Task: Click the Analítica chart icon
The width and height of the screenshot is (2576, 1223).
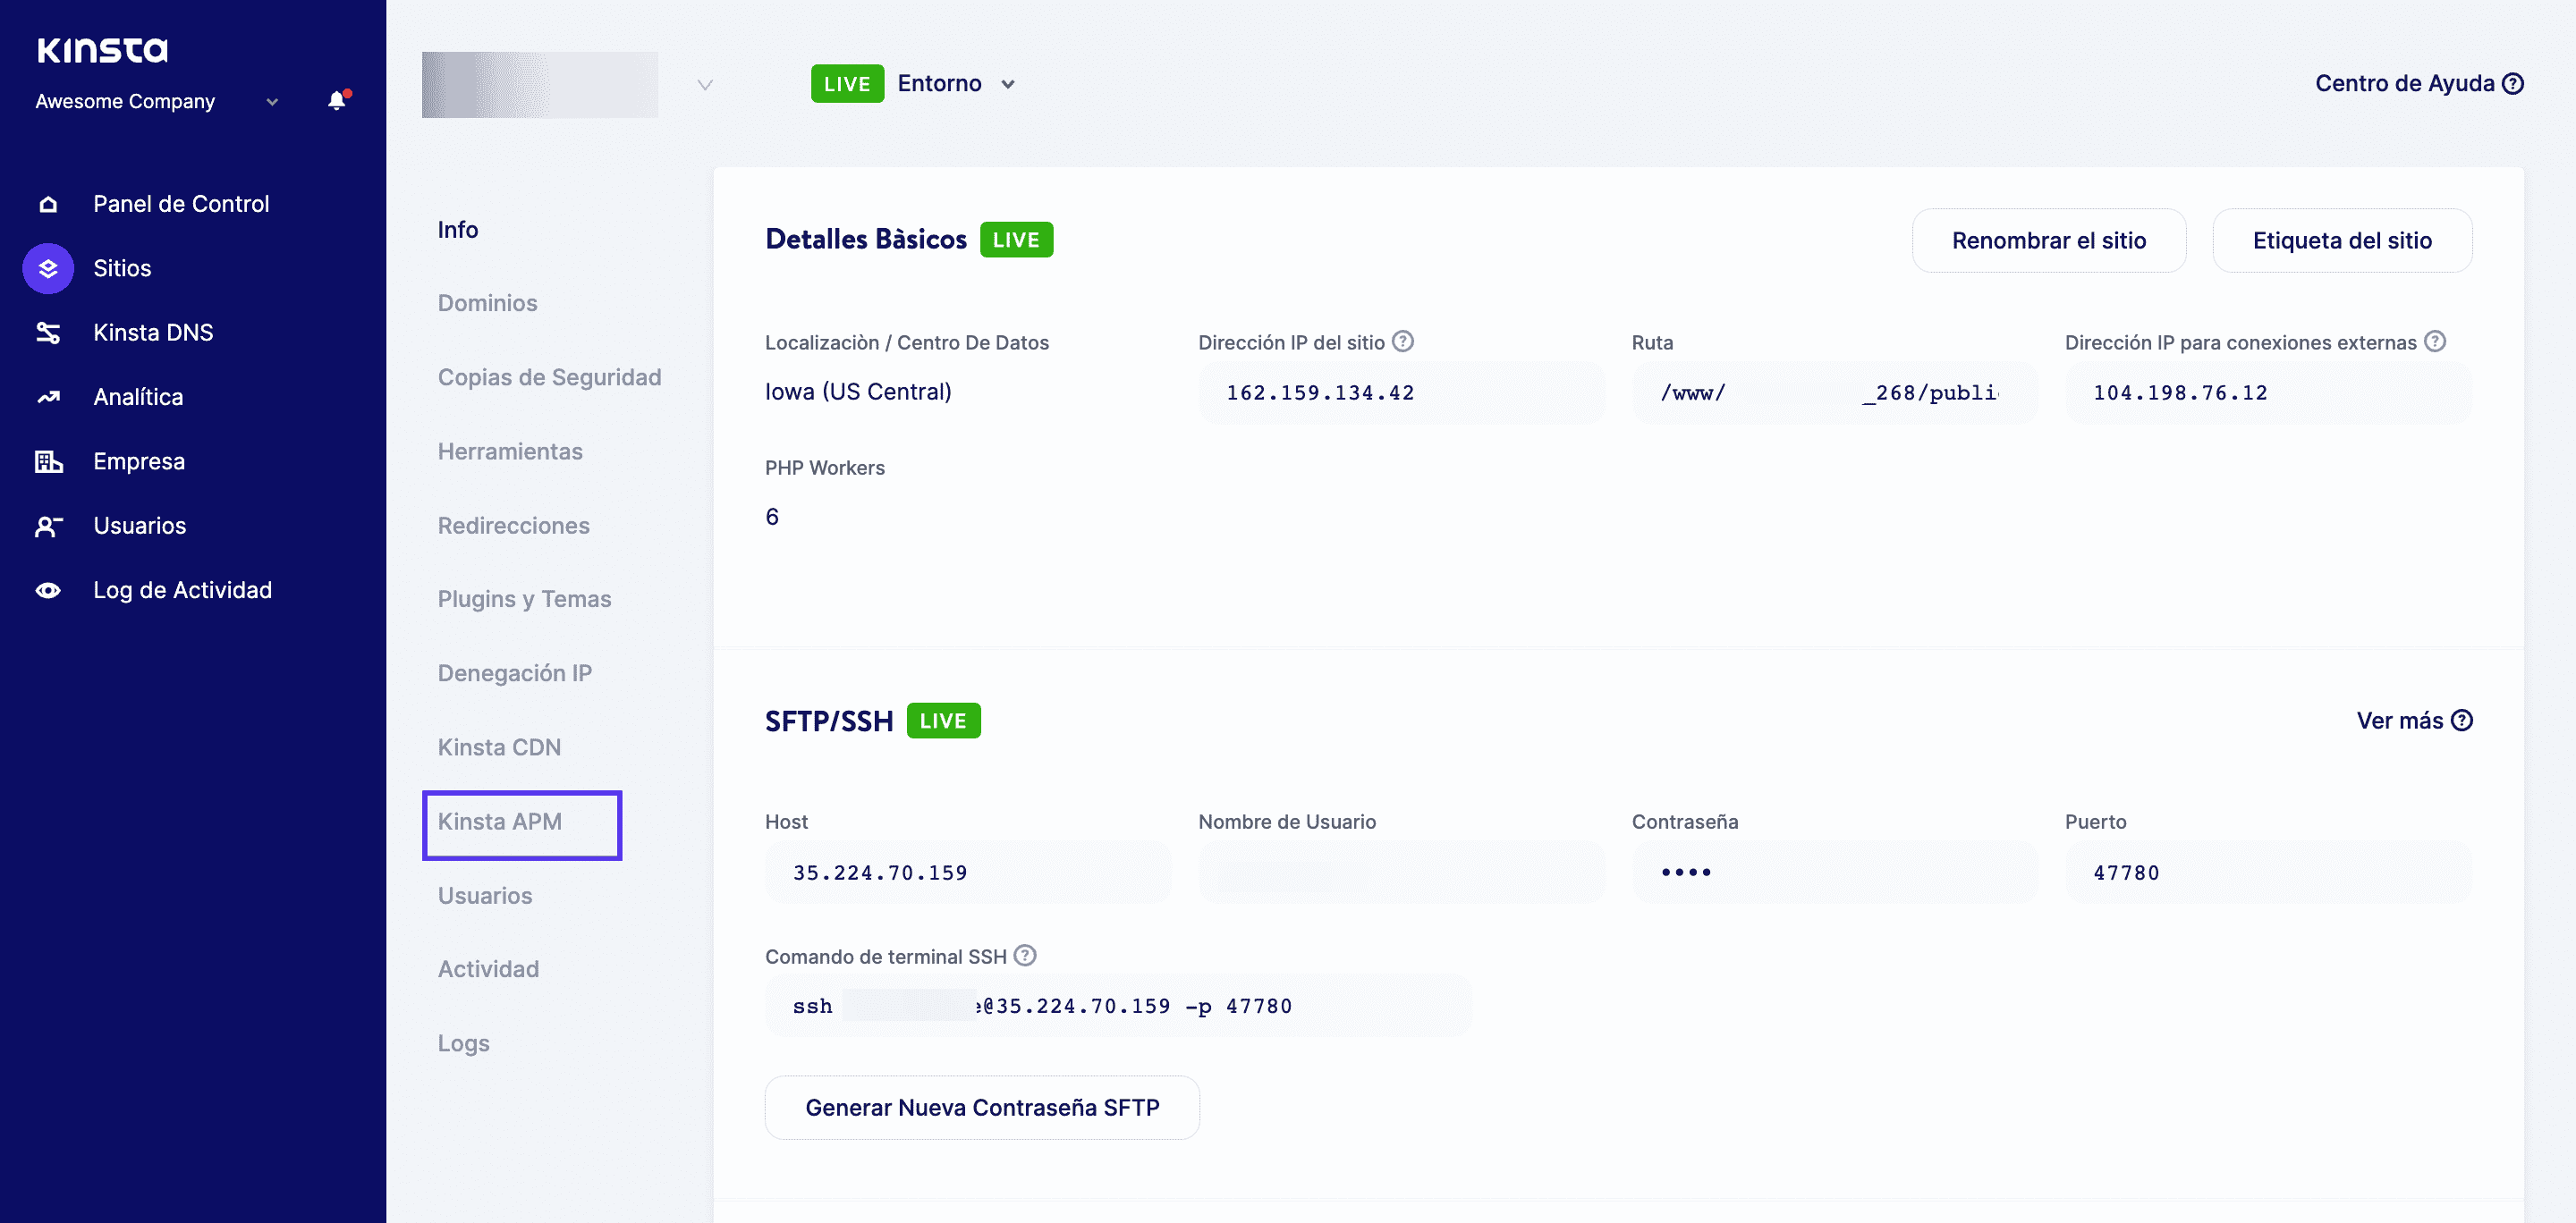Action: 48,397
